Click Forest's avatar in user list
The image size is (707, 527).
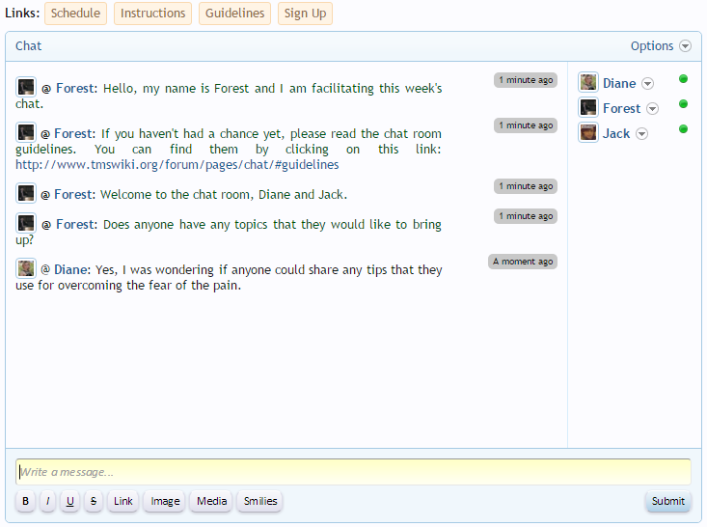coord(588,107)
